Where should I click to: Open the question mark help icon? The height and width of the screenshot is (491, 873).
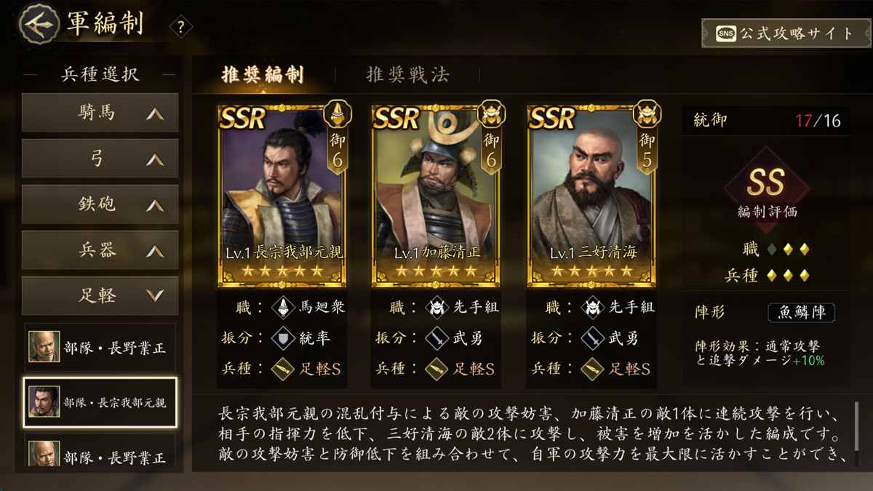tap(181, 28)
